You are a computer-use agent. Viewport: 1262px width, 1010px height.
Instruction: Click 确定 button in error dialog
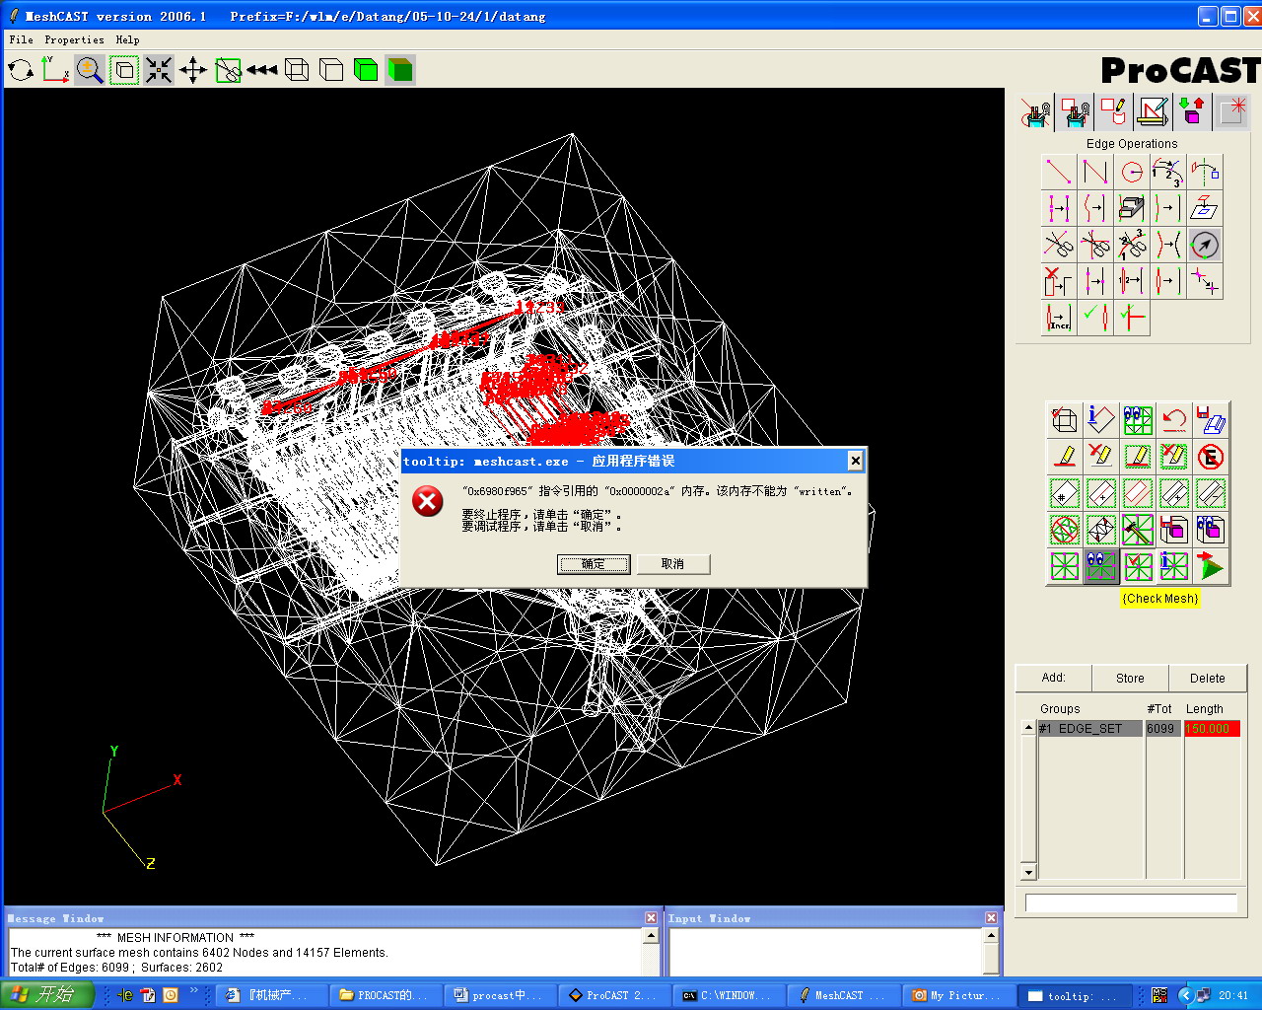point(594,564)
